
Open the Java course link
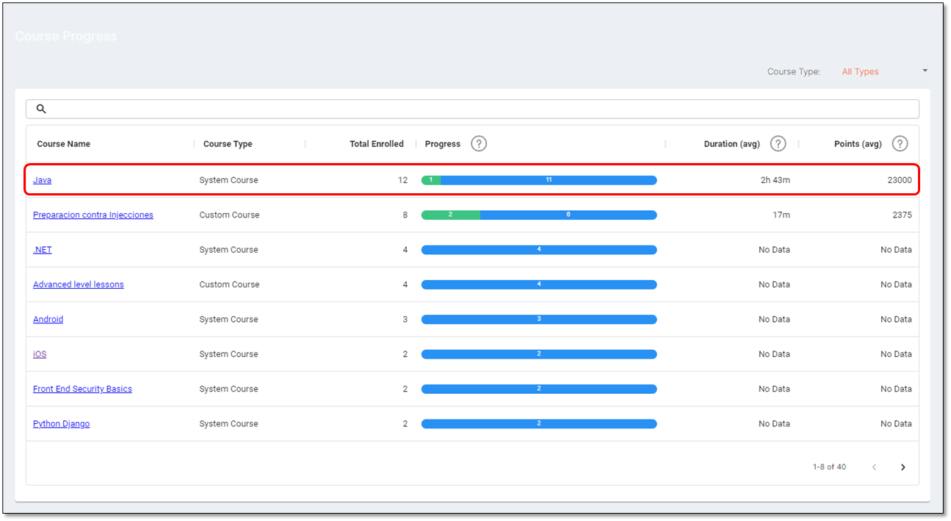(42, 180)
